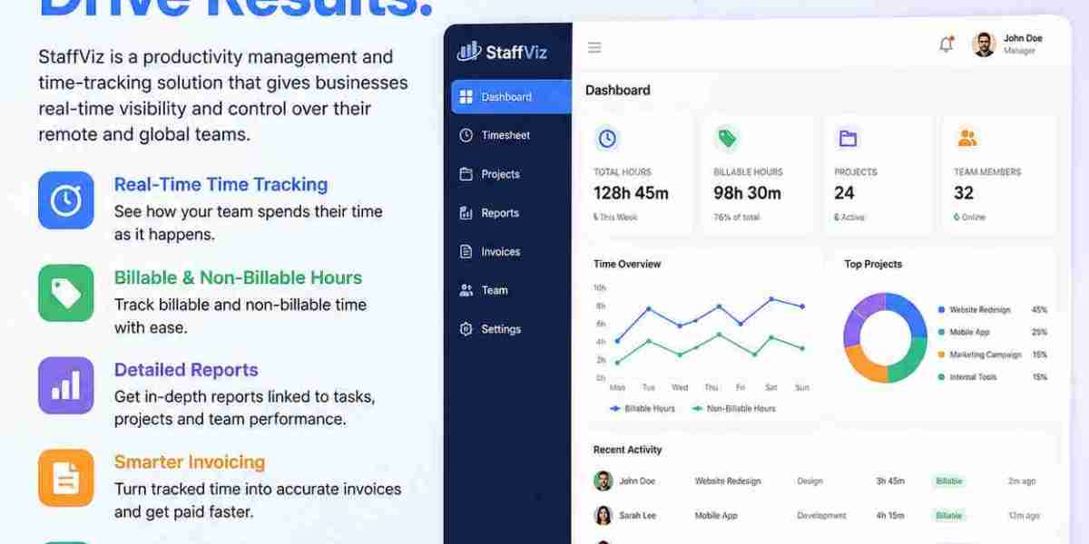
Task: Click the 98h 30m billable hours value
Action: point(747,193)
